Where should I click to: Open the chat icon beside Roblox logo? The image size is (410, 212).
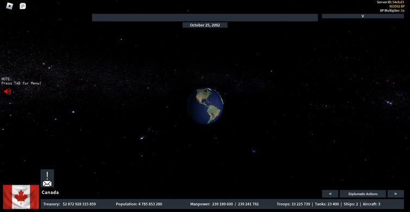click(x=23, y=6)
